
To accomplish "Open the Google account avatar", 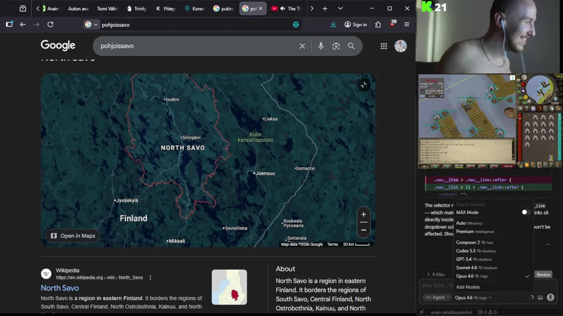I will [x=400, y=46].
